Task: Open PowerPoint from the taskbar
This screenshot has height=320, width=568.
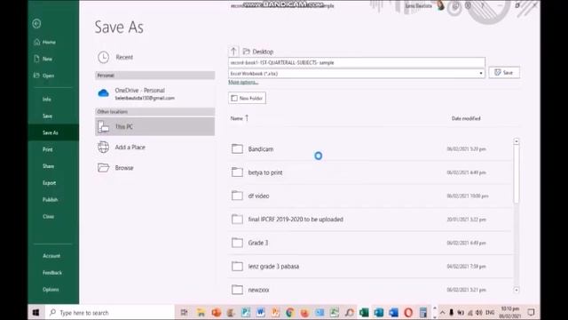Action: pos(217,312)
